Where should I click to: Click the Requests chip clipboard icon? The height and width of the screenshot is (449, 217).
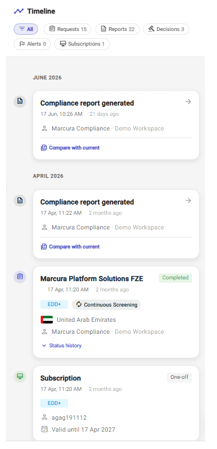pyautogui.click(x=52, y=29)
